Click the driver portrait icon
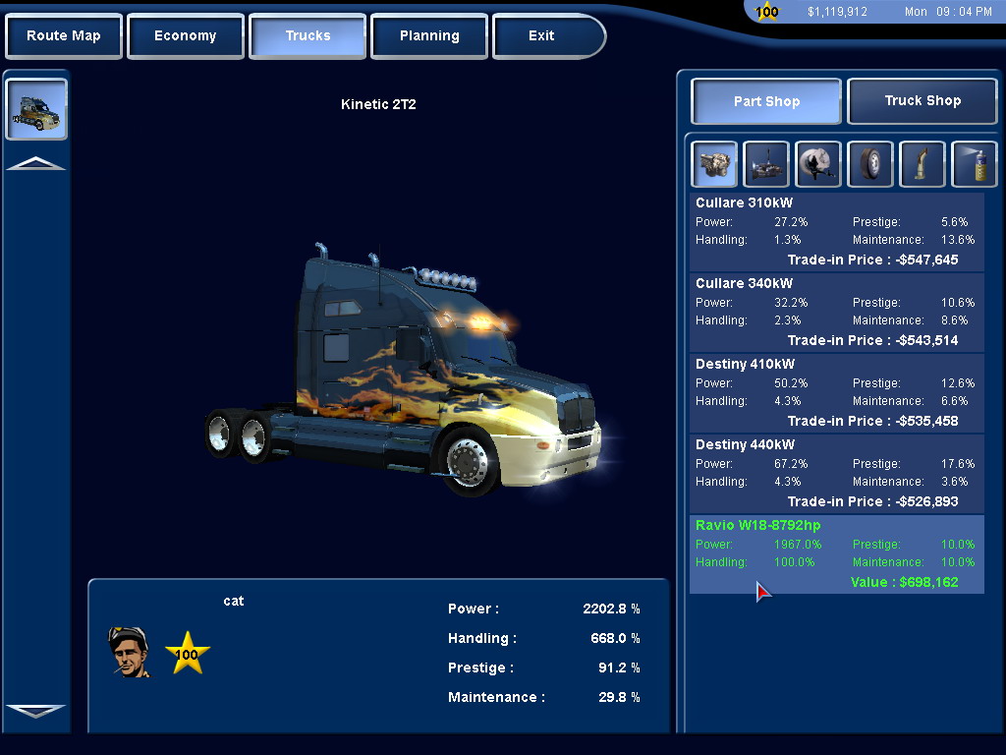 pos(129,653)
